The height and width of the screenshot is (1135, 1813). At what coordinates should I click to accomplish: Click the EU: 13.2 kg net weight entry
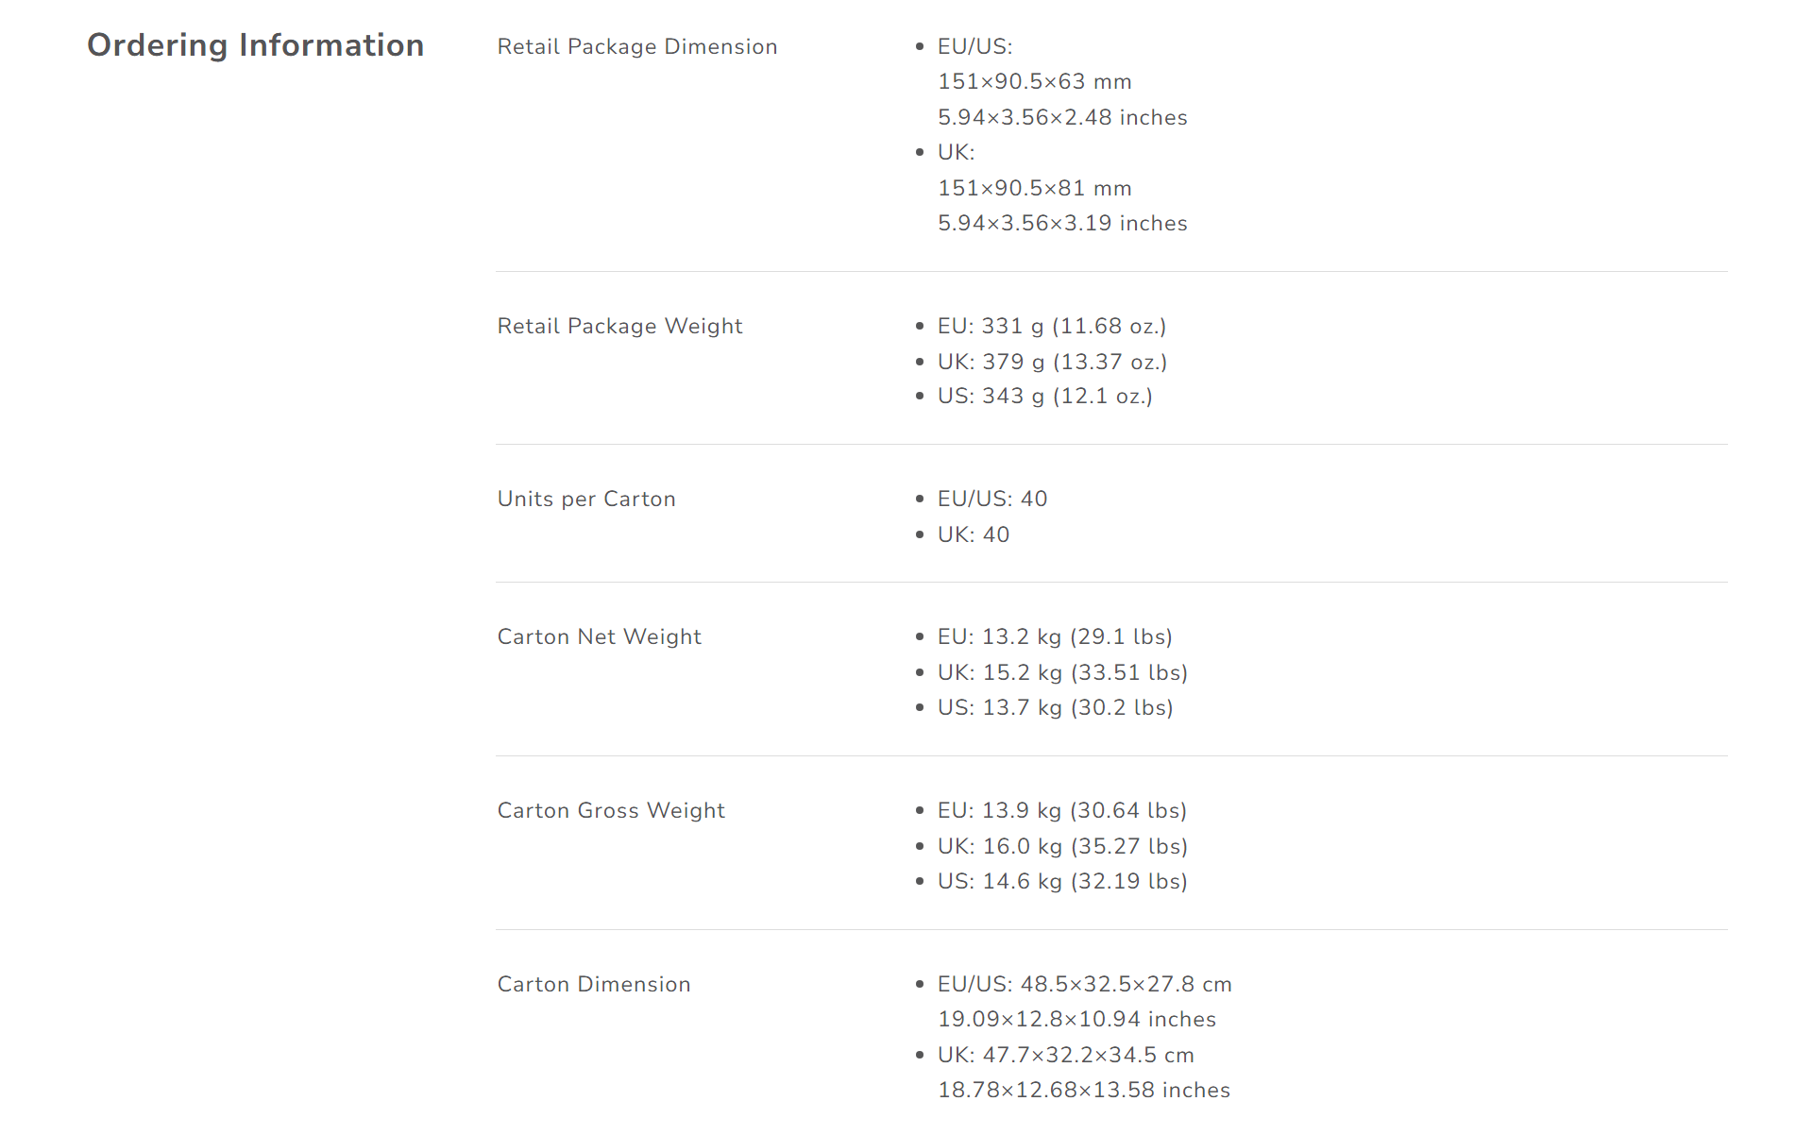(x=1055, y=636)
